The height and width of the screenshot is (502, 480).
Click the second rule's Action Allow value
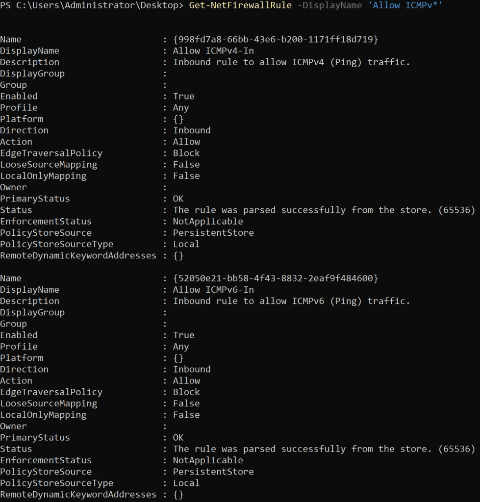pos(187,380)
